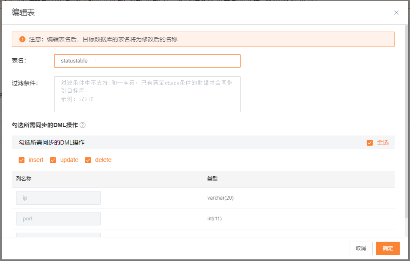Click the dialog's vertical scrollbar

point(407,122)
